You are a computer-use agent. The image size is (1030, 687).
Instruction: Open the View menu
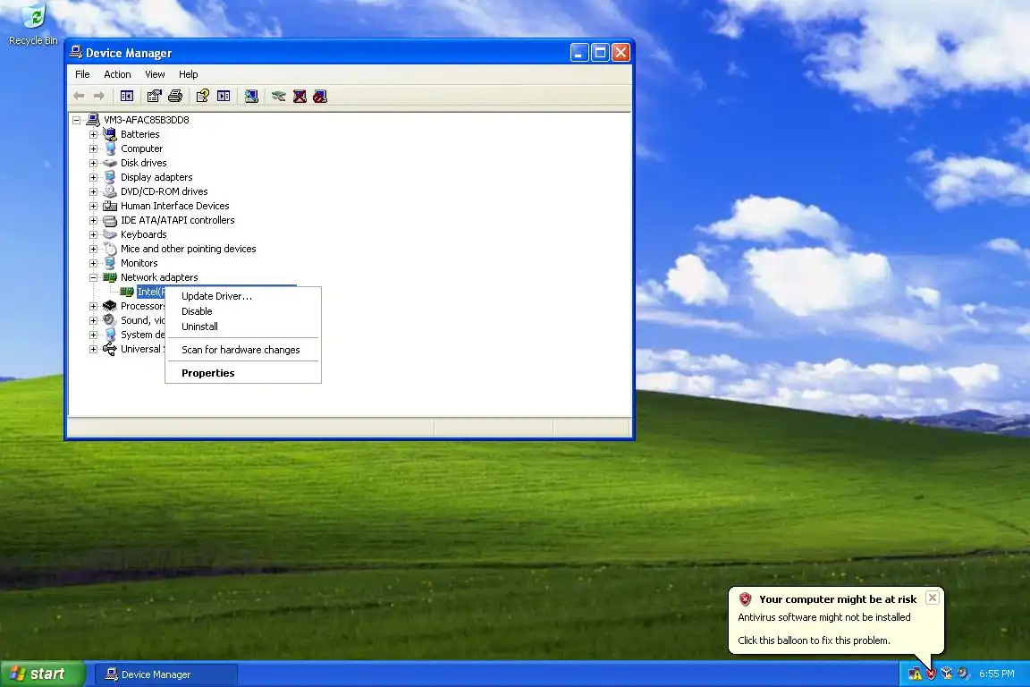155,74
